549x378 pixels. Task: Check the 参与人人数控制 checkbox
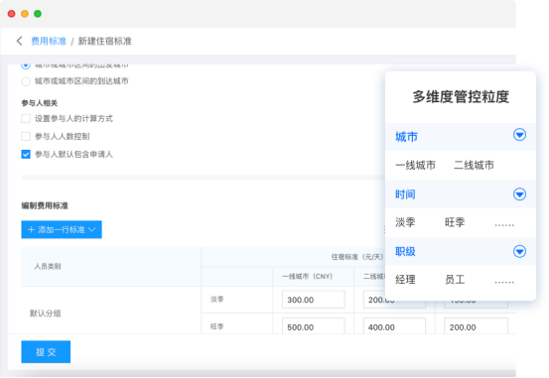(26, 136)
